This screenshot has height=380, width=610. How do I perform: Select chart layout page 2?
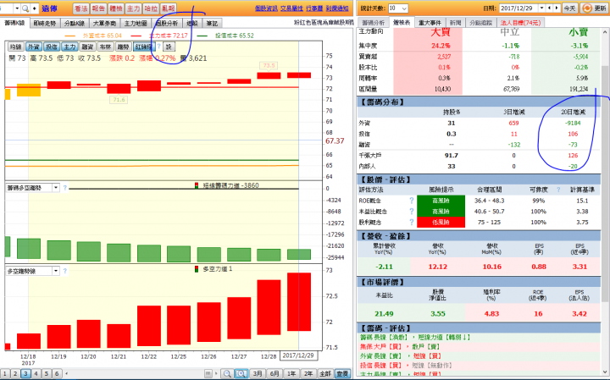[x=15, y=374]
